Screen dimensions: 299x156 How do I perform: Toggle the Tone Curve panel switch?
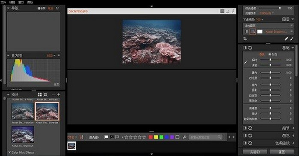[245, 143]
